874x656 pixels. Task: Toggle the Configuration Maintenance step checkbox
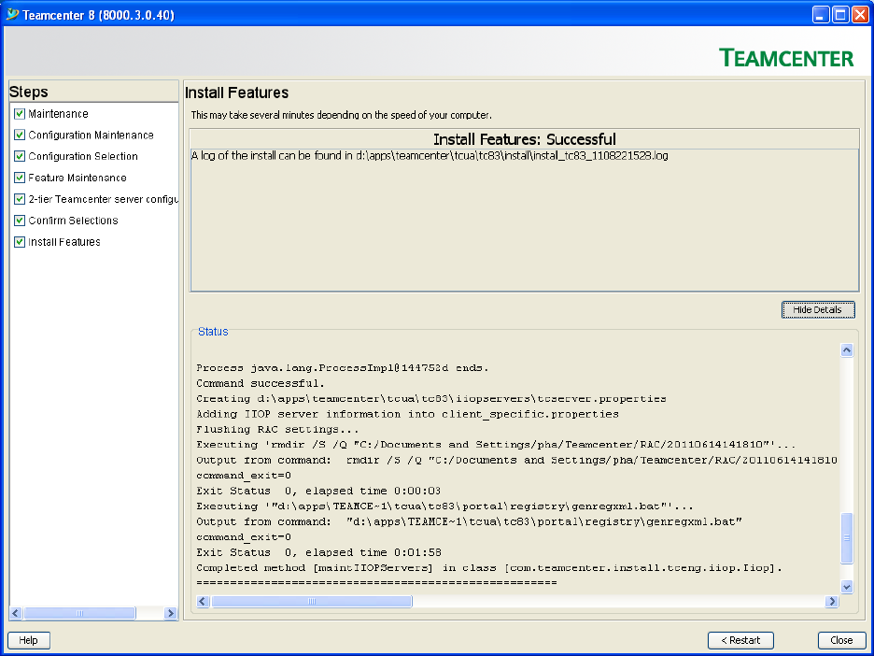point(20,135)
